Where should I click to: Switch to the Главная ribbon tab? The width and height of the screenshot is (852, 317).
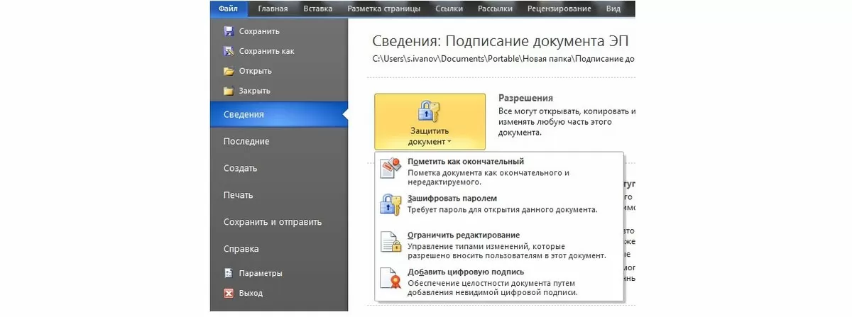(273, 9)
